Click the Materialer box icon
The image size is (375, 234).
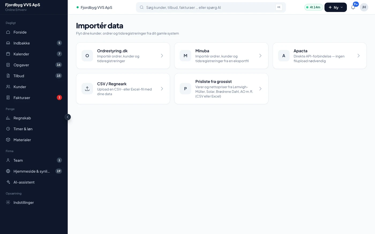tap(8, 140)
